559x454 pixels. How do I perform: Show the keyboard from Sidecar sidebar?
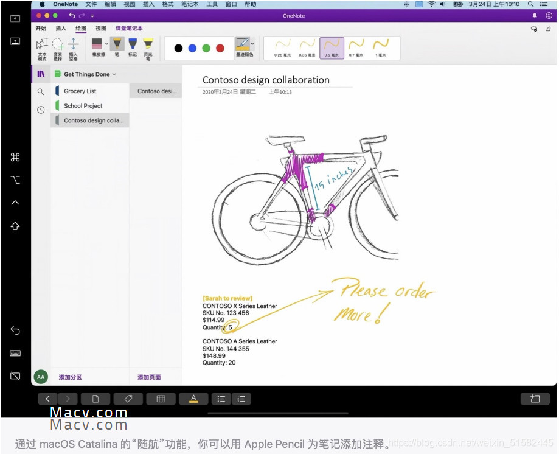click(x=15, y=353)
